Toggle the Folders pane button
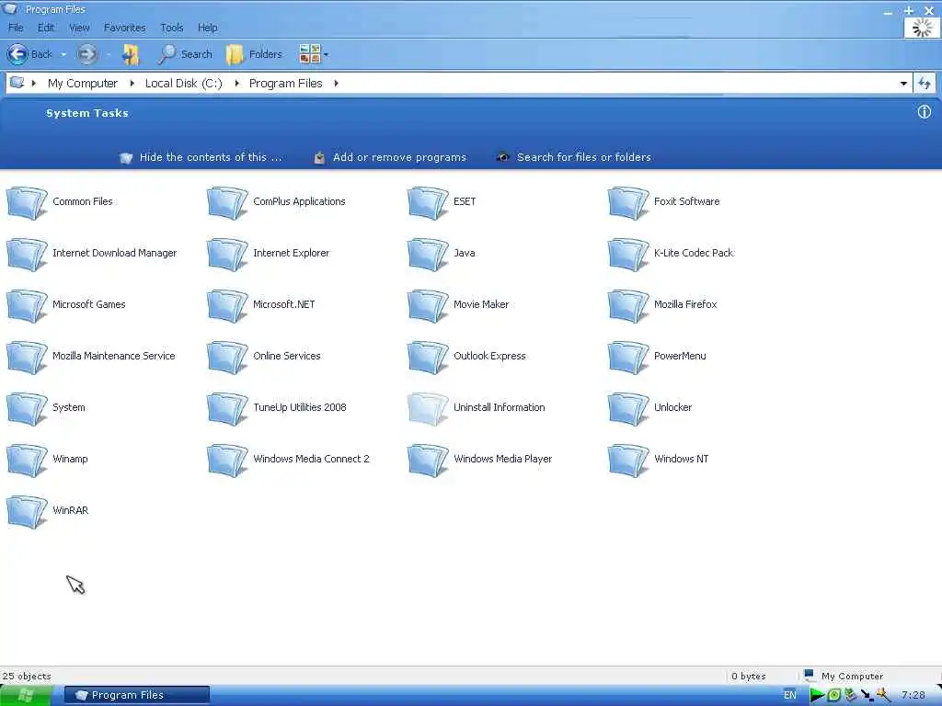The width and height of the screenshot is (942, 706). (x=254, y=54)
